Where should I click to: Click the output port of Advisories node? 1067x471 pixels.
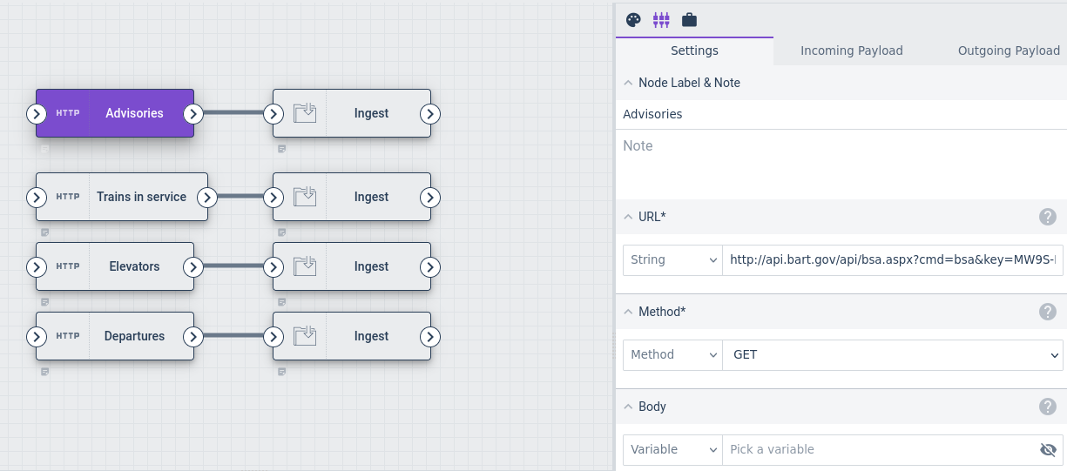193,114
